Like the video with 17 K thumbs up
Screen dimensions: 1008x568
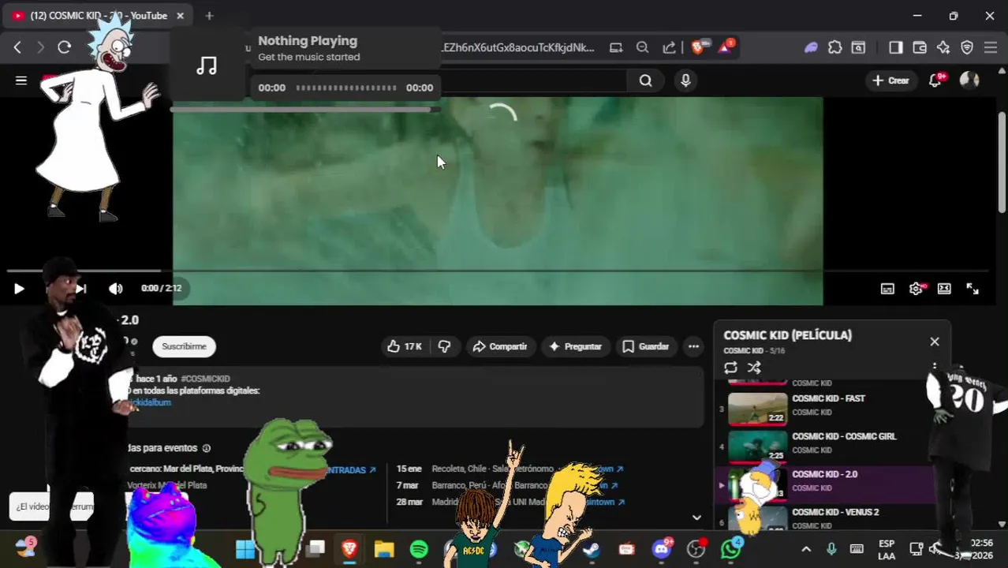click(404, 346)
